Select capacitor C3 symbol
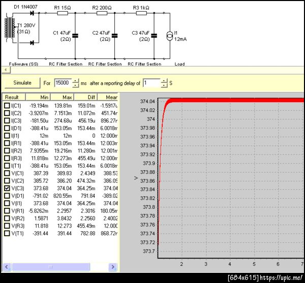This screenshot has height=283, width=305. click(154, 36)
